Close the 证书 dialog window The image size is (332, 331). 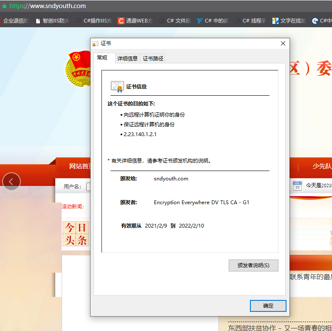point(283,43)
